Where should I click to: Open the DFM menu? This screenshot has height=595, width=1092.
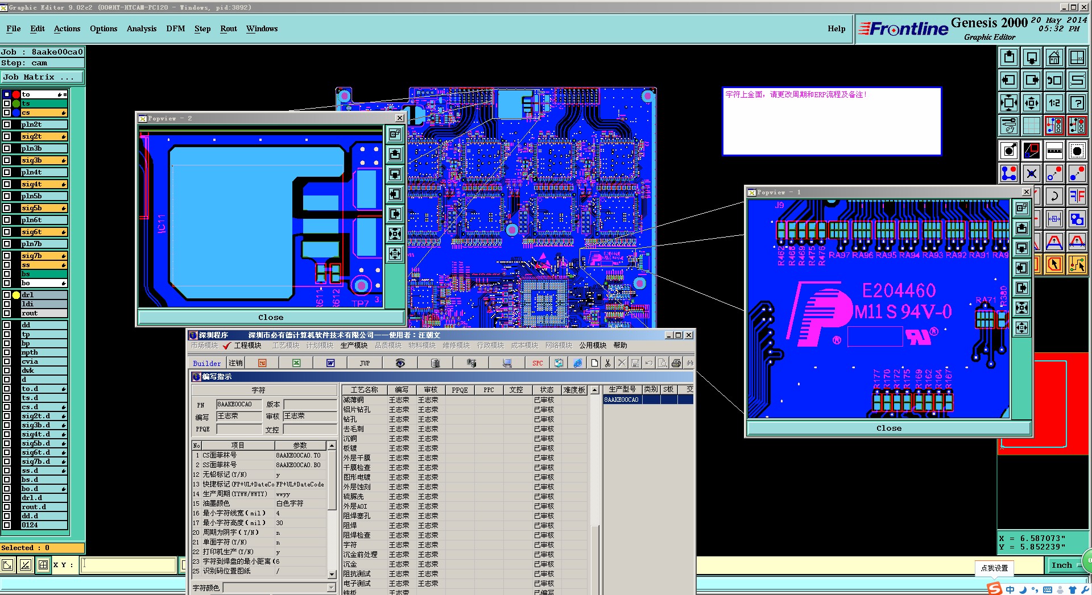click(176, 28)
